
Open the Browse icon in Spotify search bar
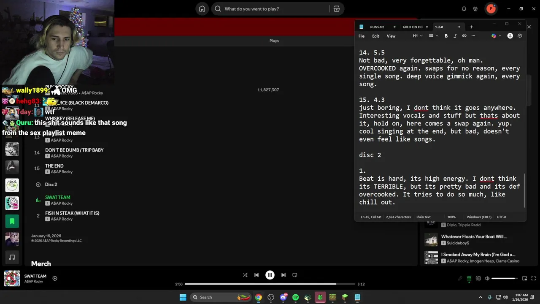[x=337, y=9]
